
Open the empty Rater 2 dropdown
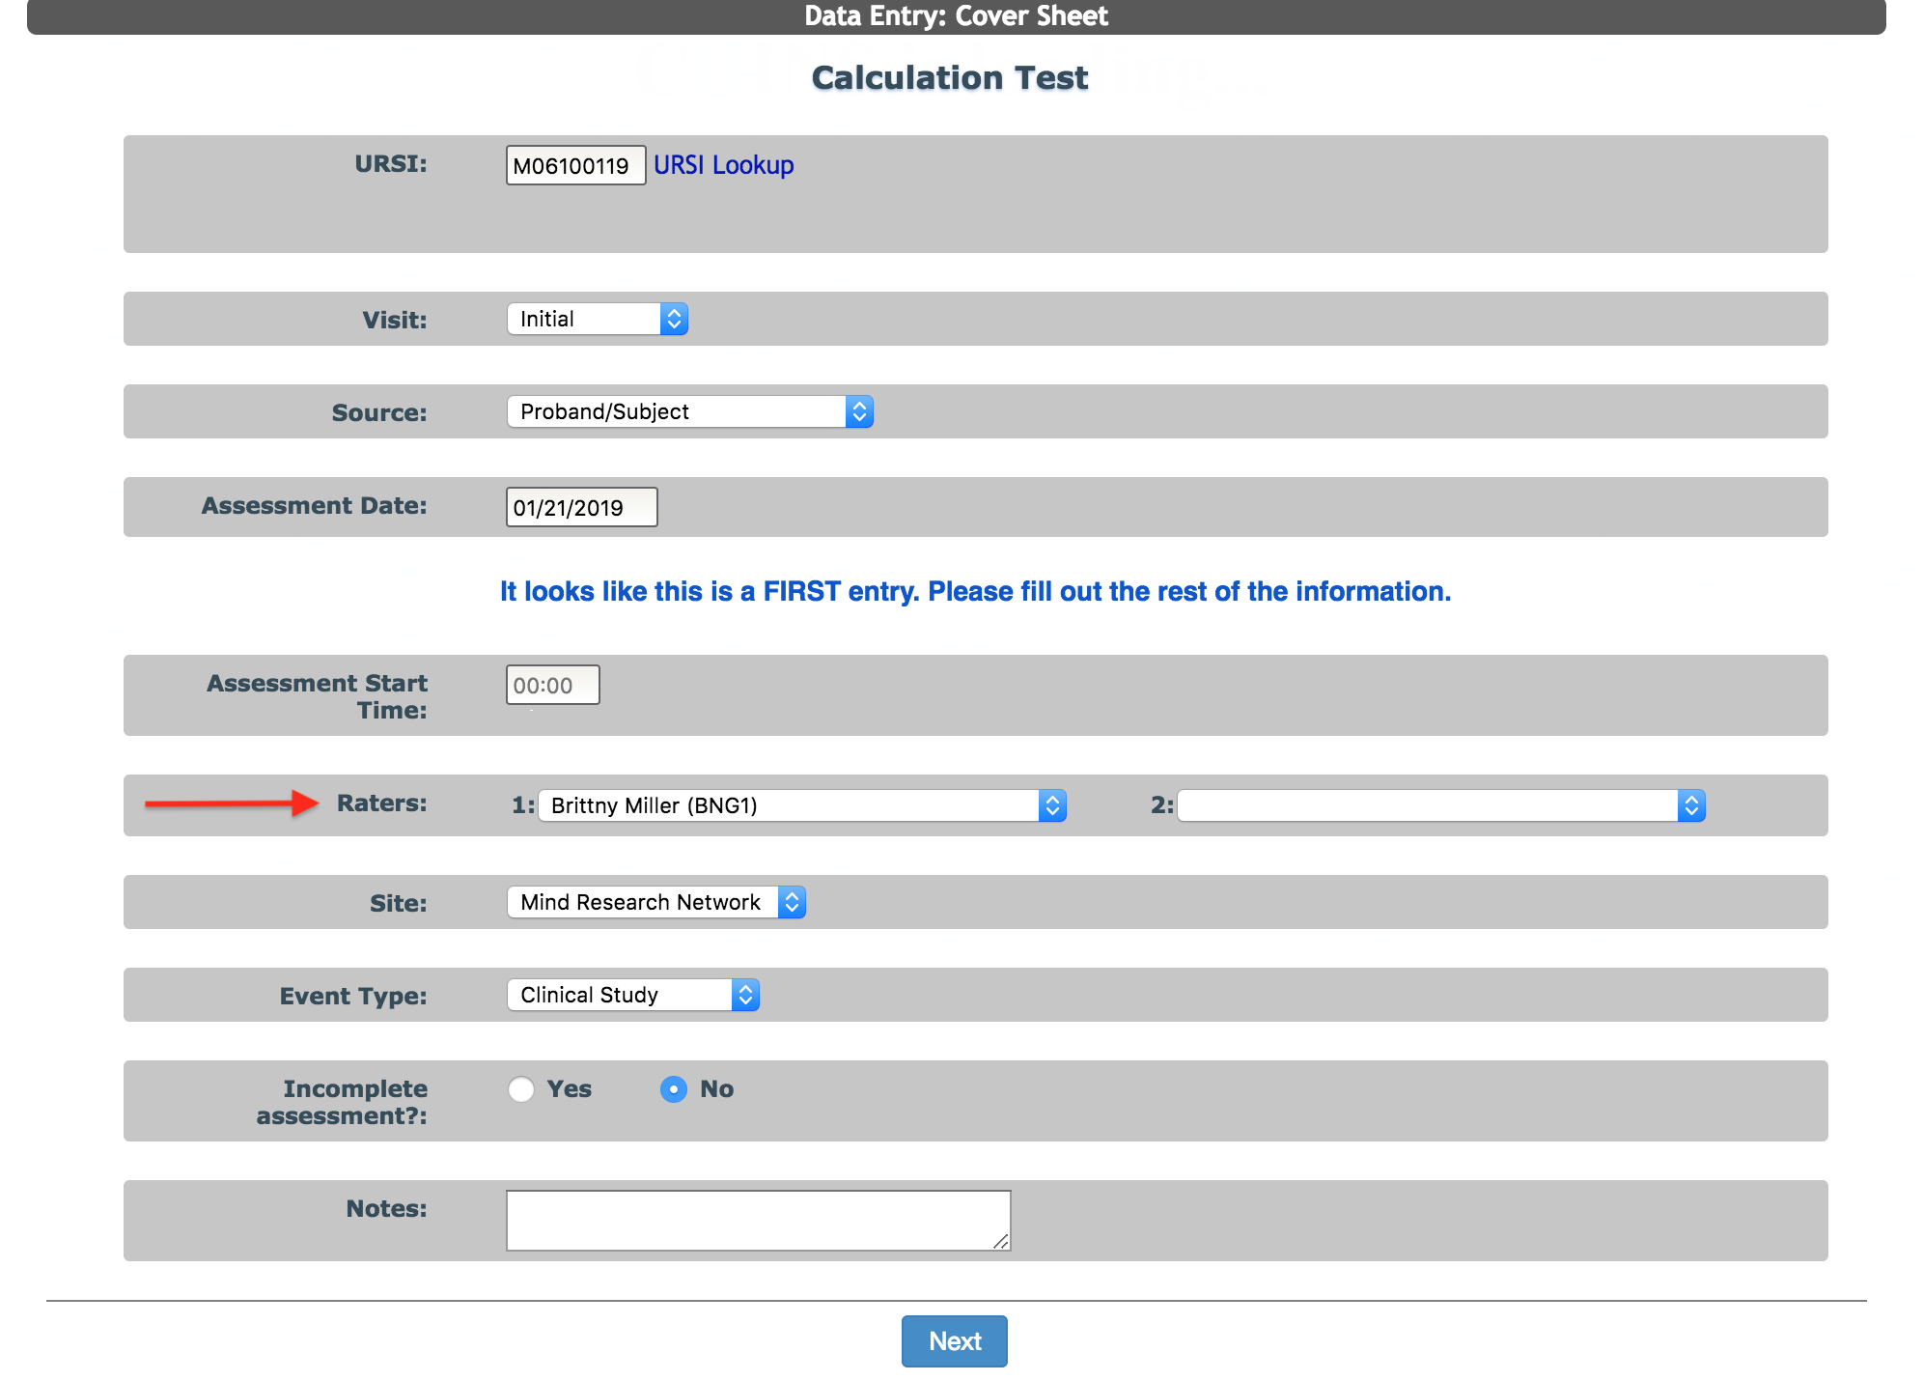[1429, 805]
